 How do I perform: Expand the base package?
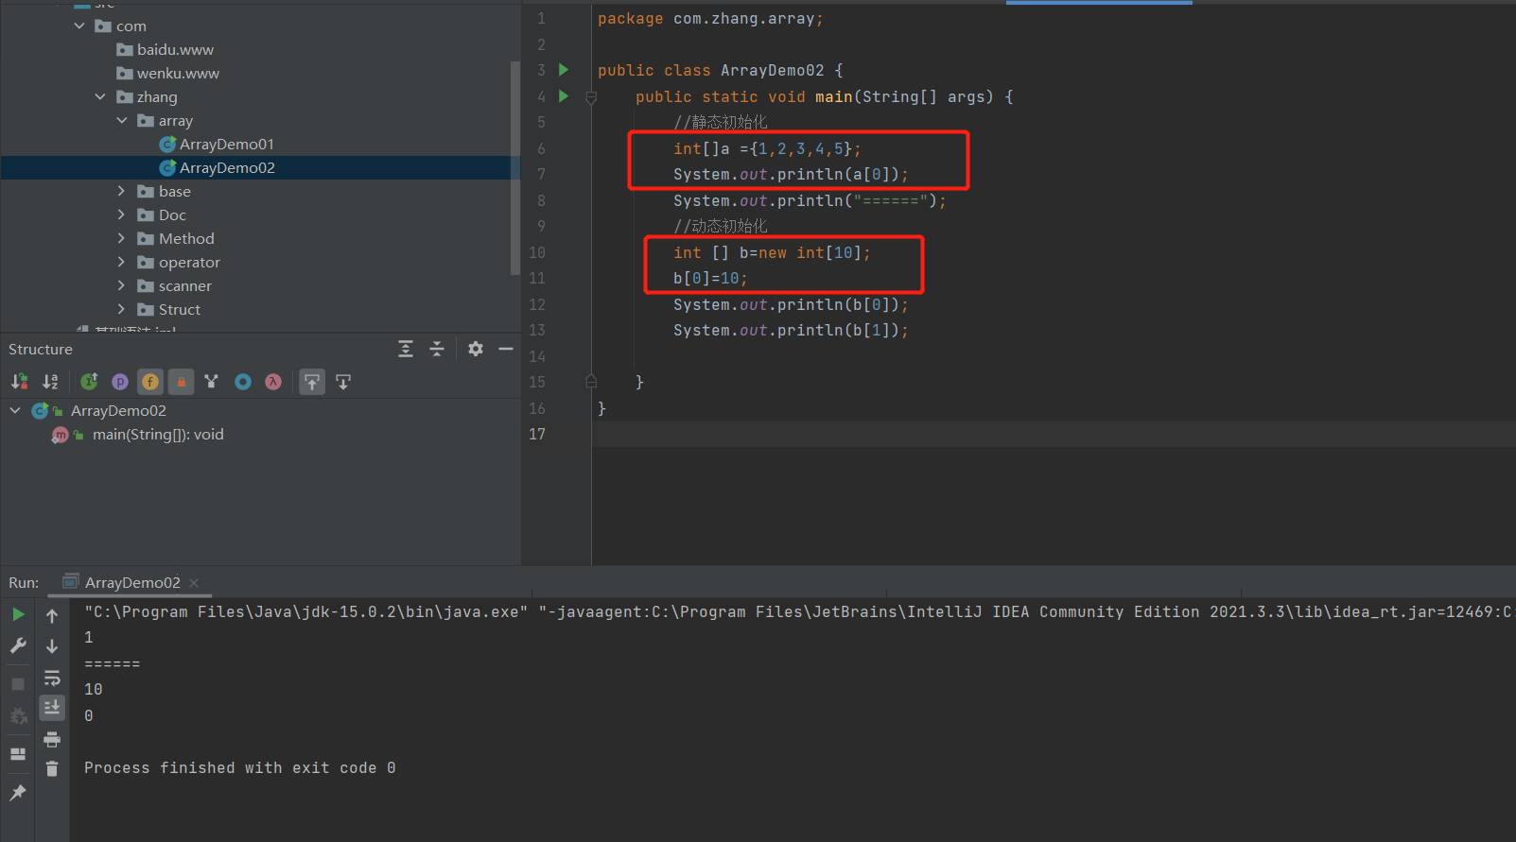pyautogui.click(x=122, y=191)
